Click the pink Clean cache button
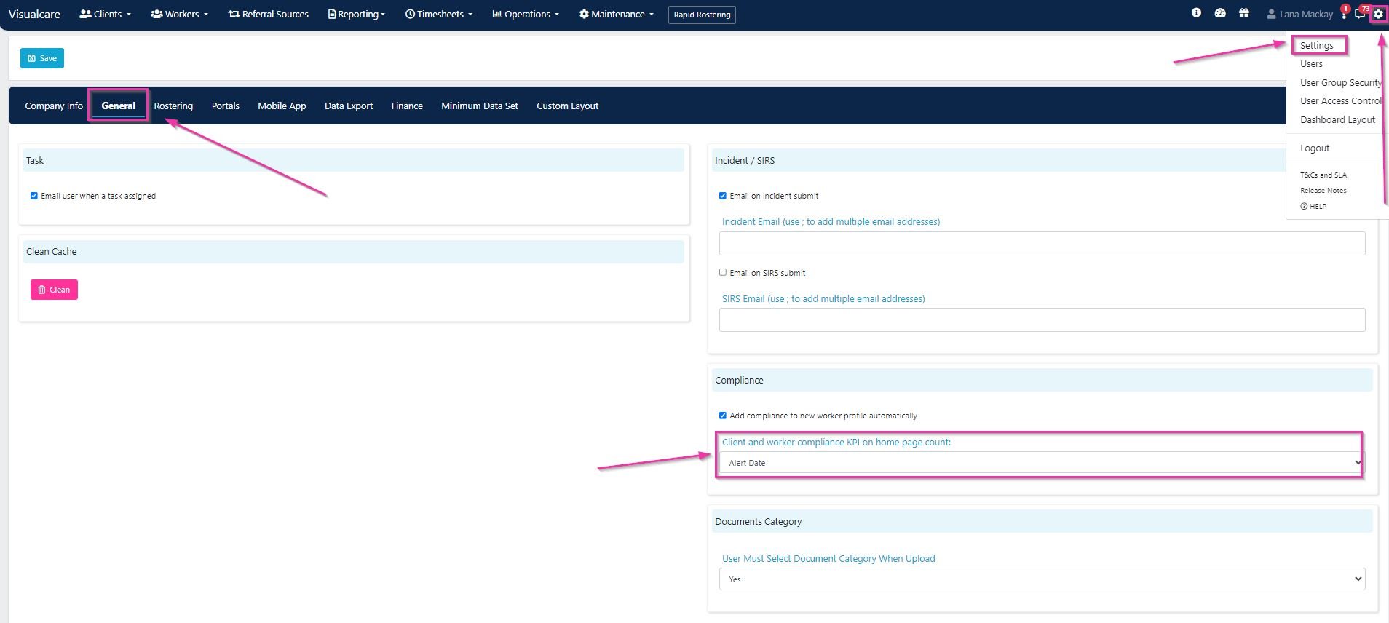Image resolution: width=1389 pixels, height=623 pixels. [x=54, y=290]
